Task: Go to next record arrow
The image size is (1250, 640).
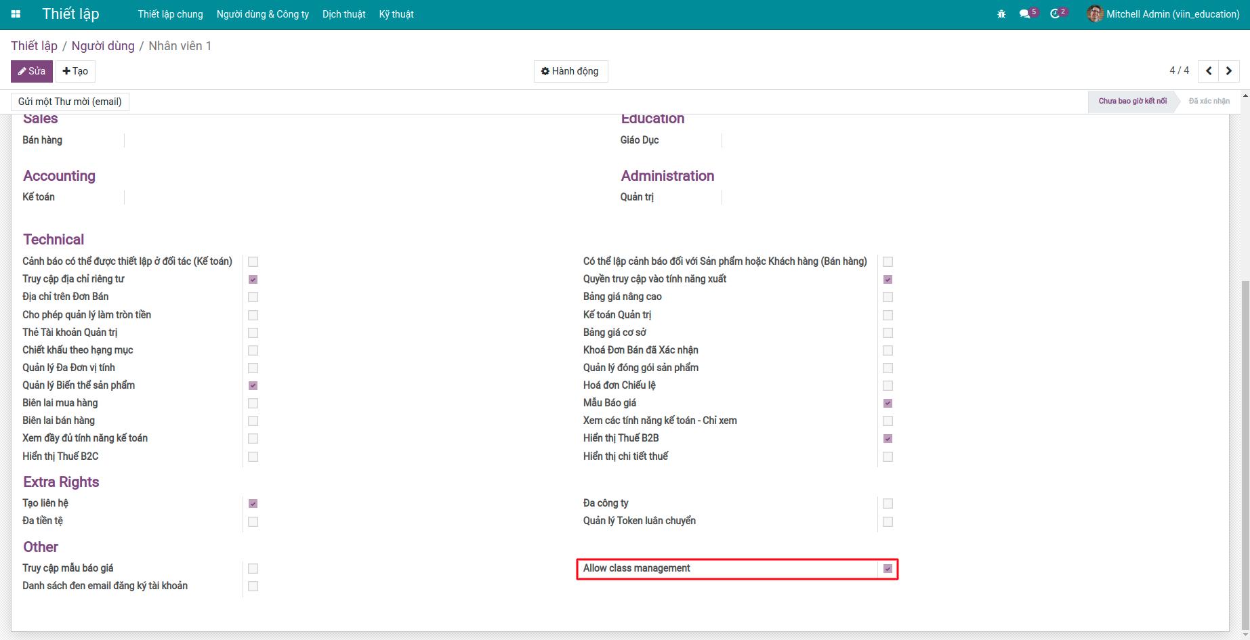Action: tap(1229, 71)
